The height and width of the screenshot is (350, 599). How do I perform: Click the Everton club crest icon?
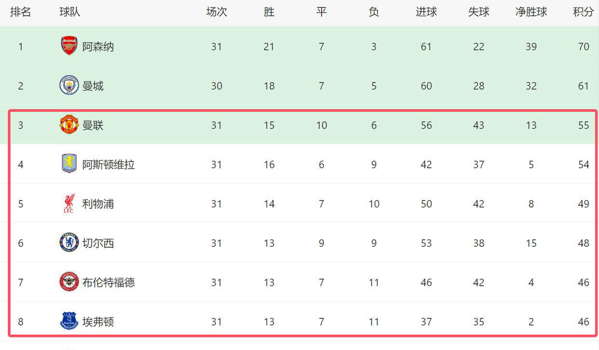click(69, 321)
